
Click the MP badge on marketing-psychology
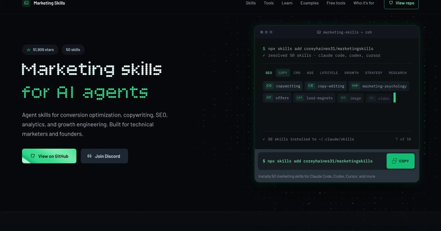(355, 86)
